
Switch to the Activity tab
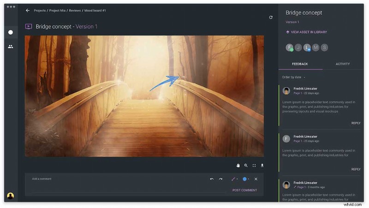[x=342, y=64]
